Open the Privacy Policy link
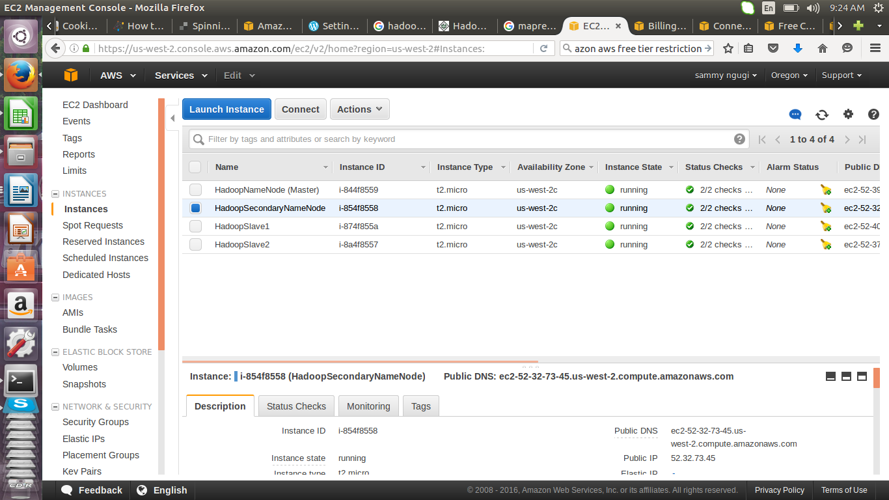 (780, 490)
